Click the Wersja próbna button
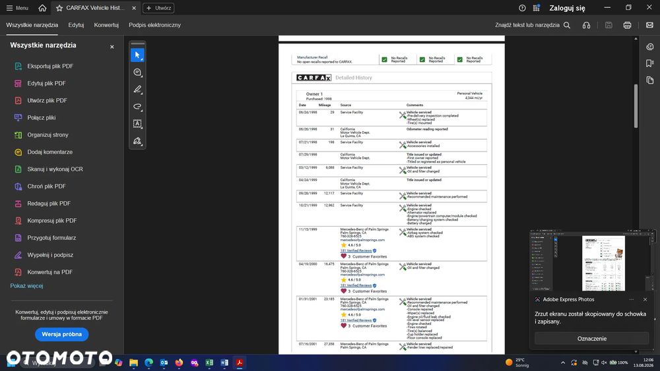660x371 pixels. (62, 335)
